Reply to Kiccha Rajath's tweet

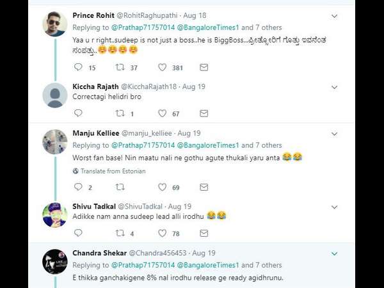click(x=78, y=113)
